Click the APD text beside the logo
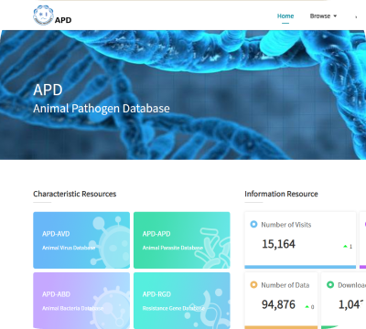Image resolution: width=366 pixels, height=329 pixels. point(63,20)
